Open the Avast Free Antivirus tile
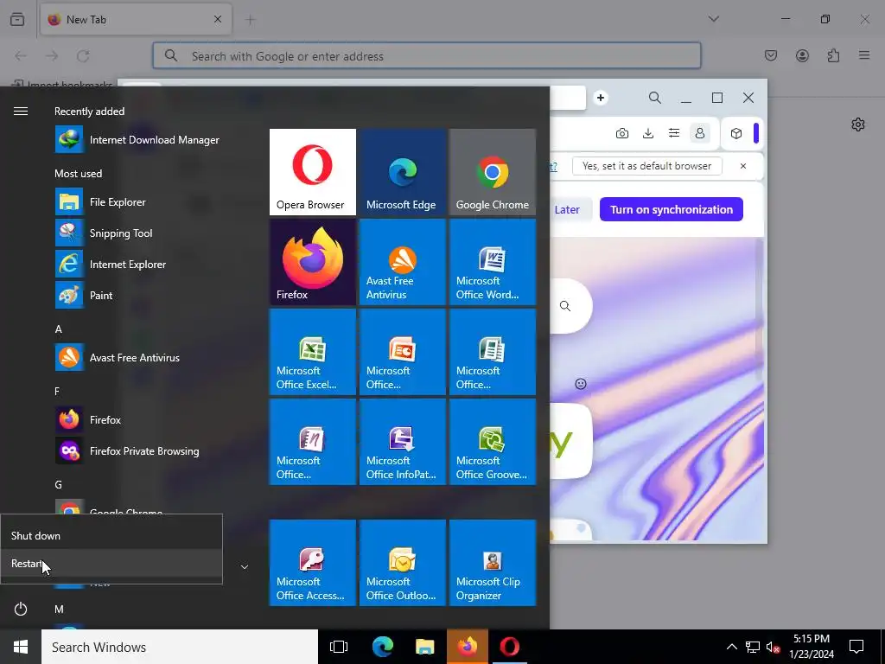Viewport: 885px width, 664px height. 403,262
